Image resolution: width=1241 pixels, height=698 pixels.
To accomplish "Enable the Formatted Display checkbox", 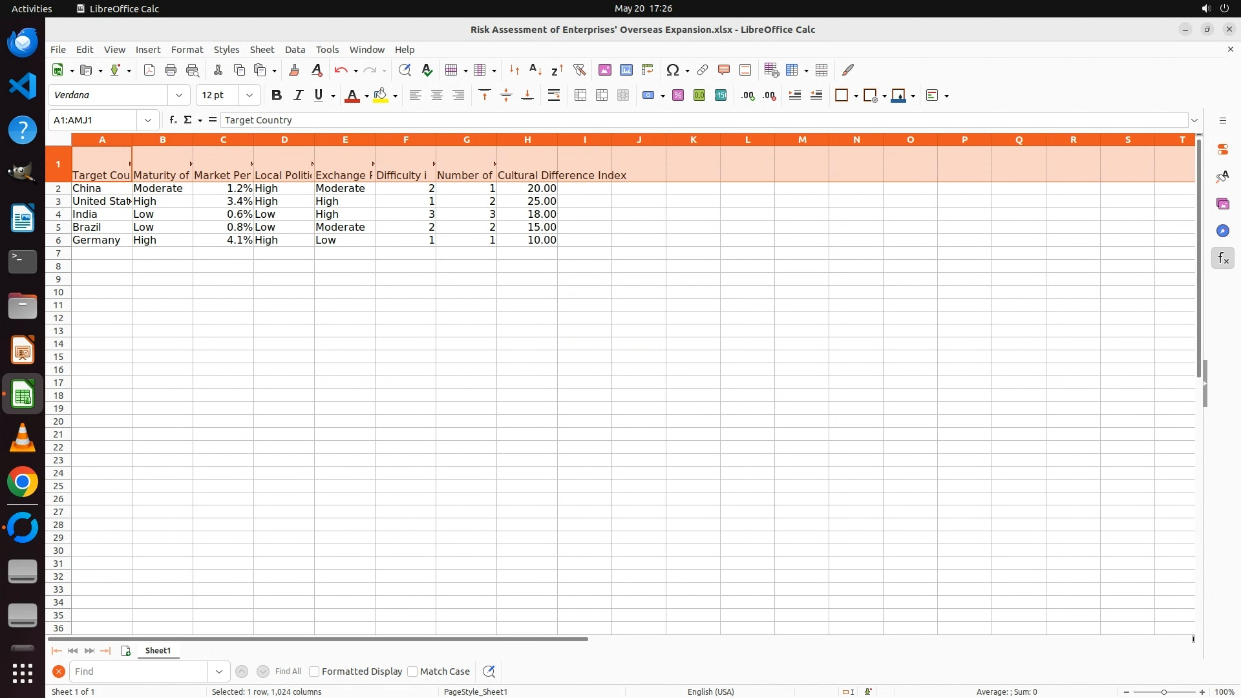I will 315,672.
